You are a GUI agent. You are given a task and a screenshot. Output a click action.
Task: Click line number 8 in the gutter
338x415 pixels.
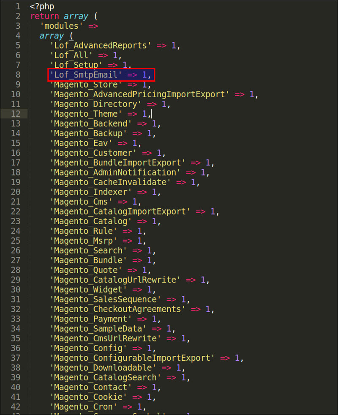pyautogui.click(x=18, y=75)
